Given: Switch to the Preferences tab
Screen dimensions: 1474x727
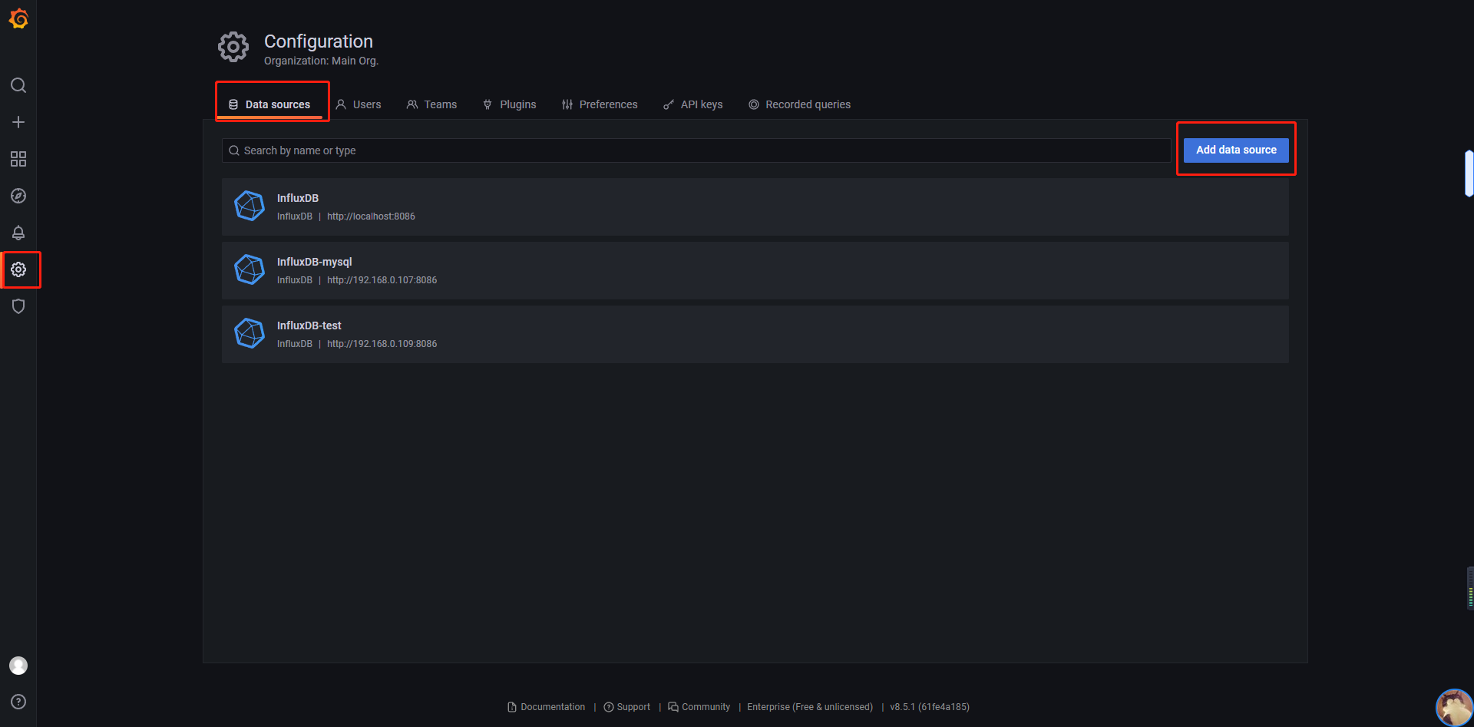Looking at the screenshot, I should 600,104.
